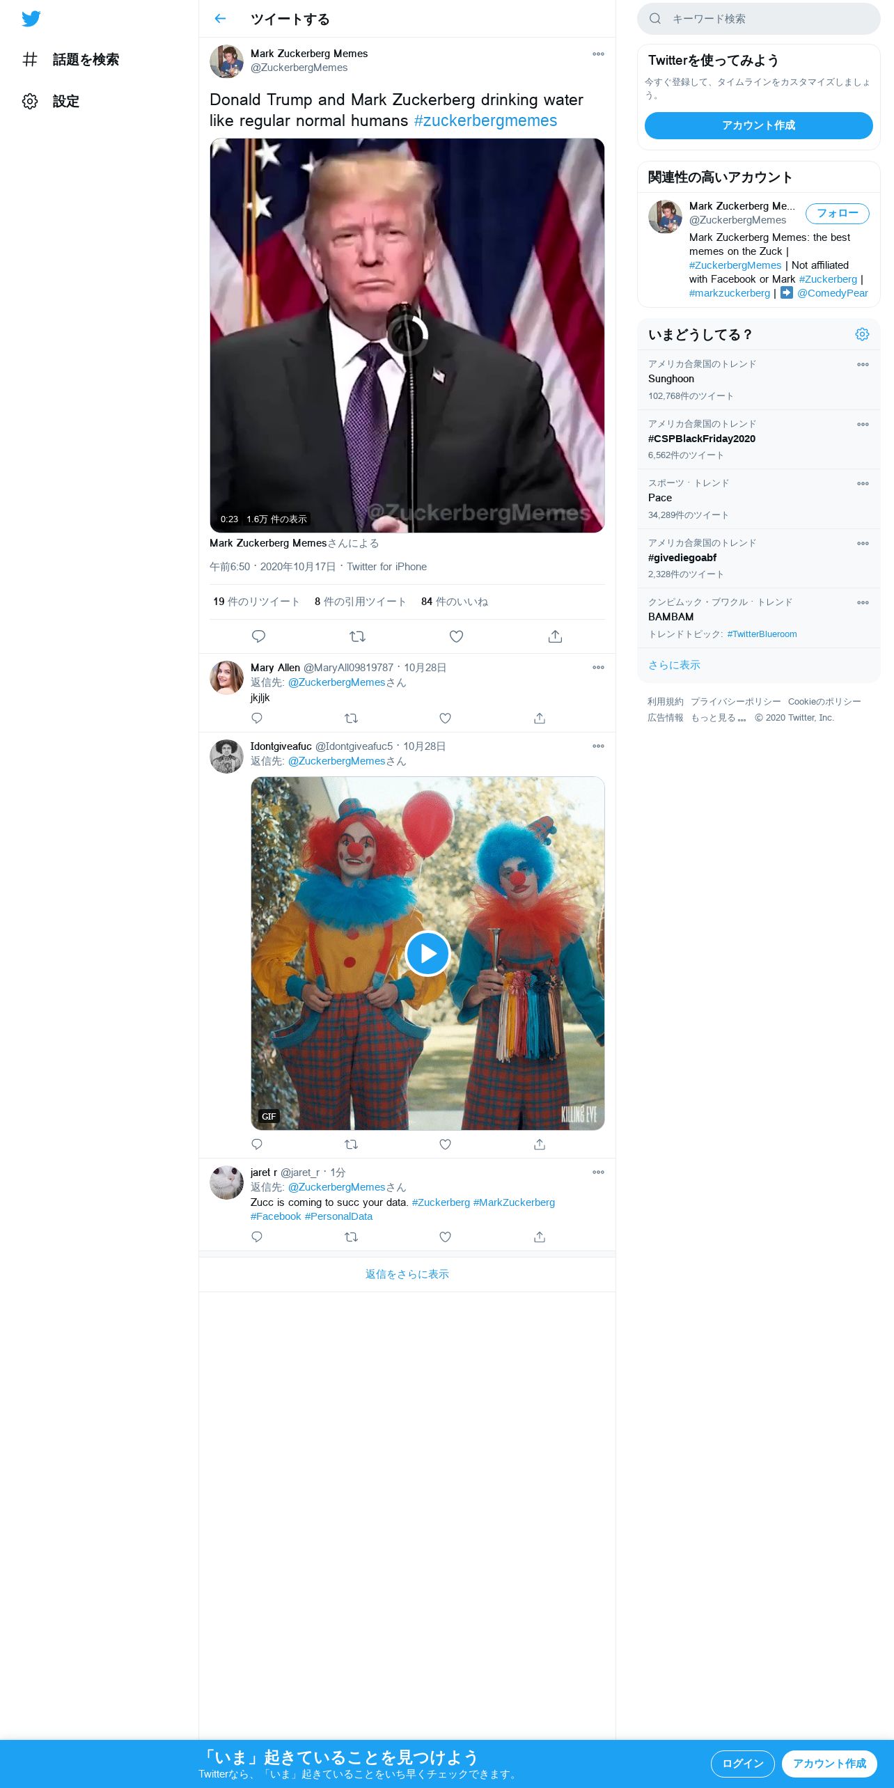Open more options on jaret r reply
This screenshot has height=1788, width=894.
[x=598, y=1172]
